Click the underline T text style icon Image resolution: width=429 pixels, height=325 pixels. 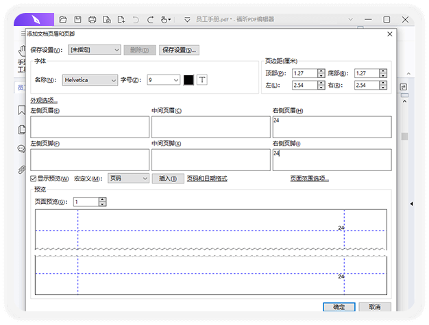202,80
